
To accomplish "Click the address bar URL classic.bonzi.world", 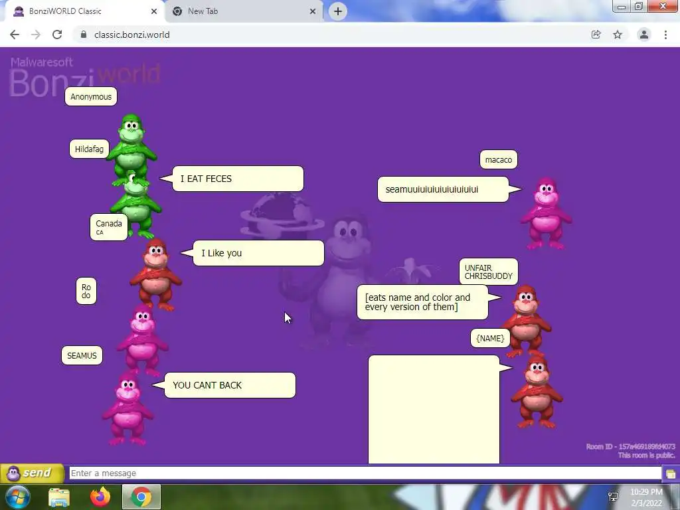I will point(132,35).
